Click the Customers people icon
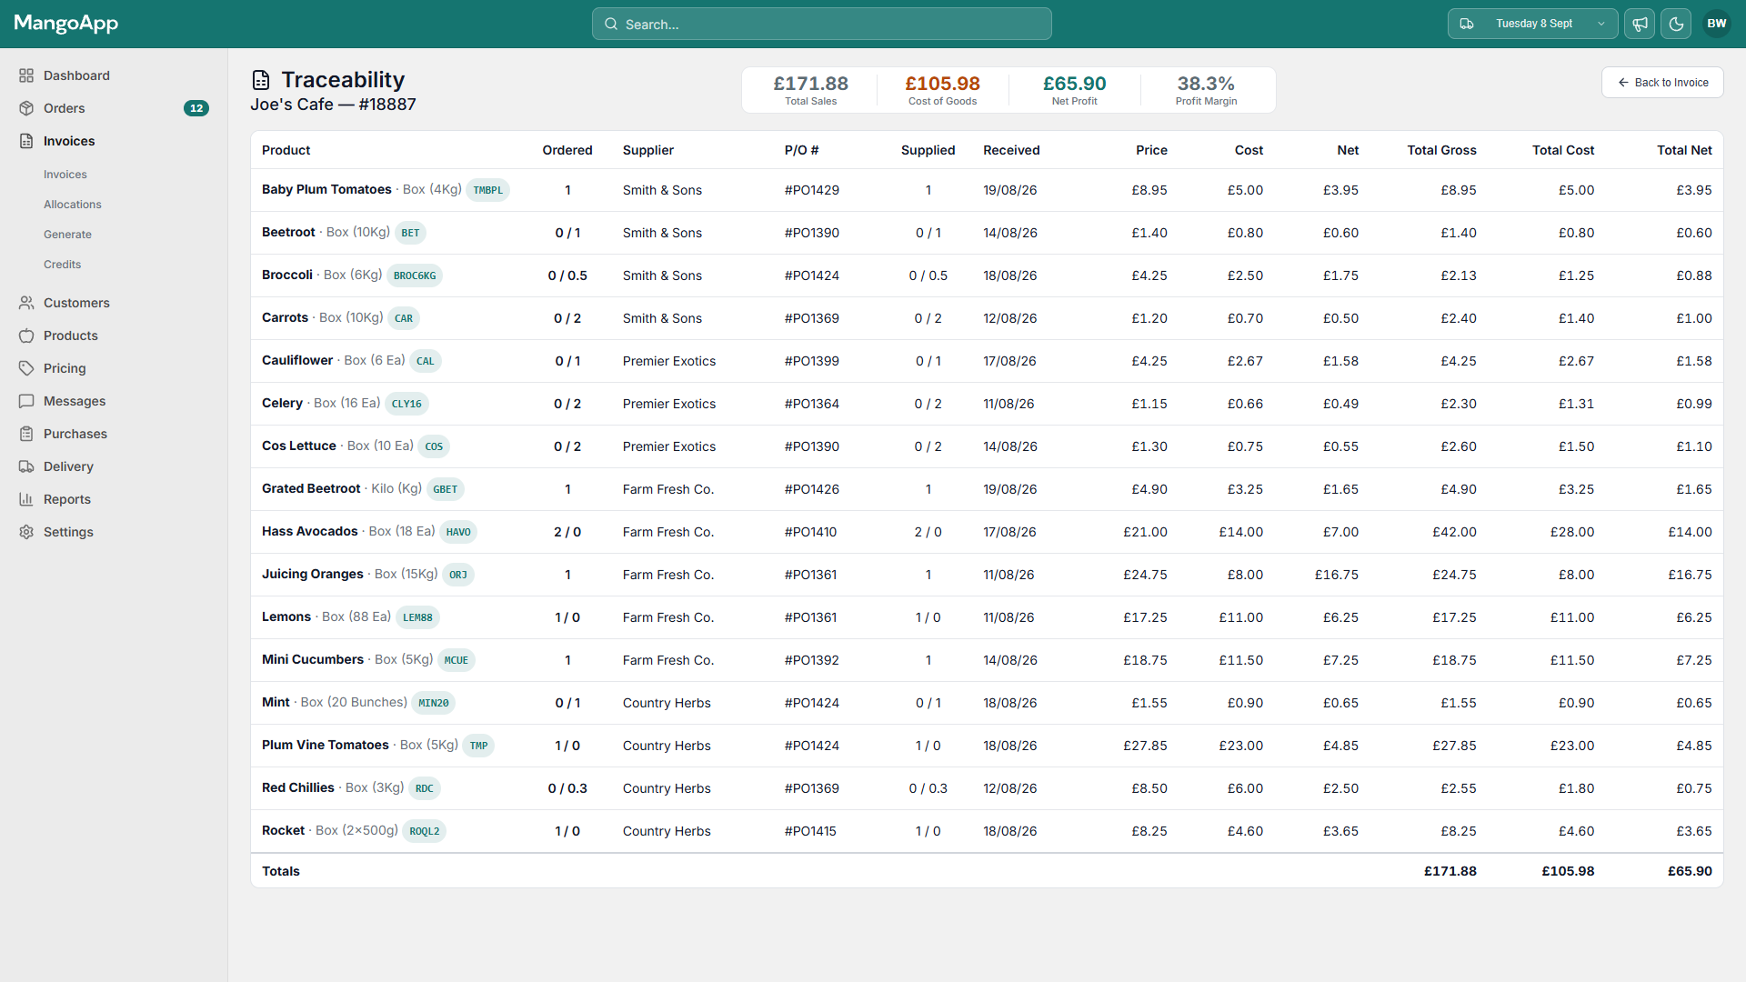Viewport: 1746px width, 982px height. point(26,303)
